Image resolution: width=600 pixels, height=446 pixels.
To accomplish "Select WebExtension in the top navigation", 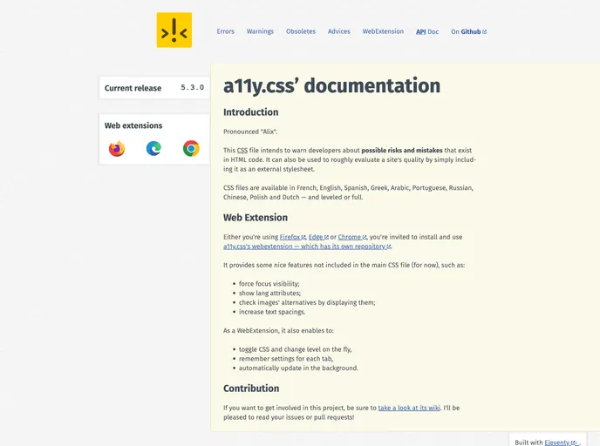I will click(x=383, y=31).
